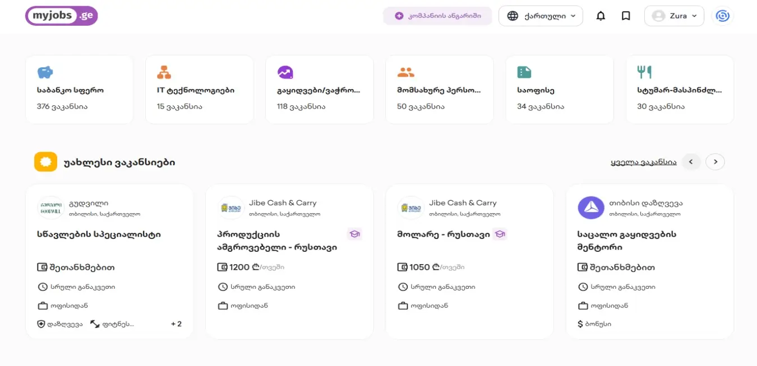Click the უახლესი ვაკანსიები heading
This screenshot has width=757, height=366.
tap(119, 162)
